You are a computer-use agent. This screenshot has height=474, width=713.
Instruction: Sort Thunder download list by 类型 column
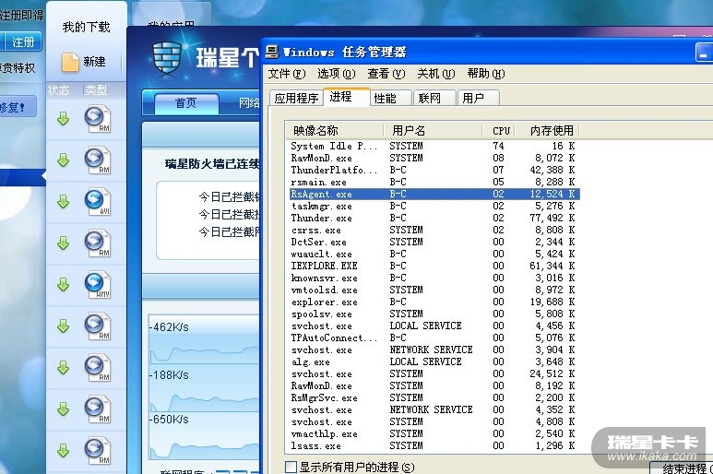point(96,90)
